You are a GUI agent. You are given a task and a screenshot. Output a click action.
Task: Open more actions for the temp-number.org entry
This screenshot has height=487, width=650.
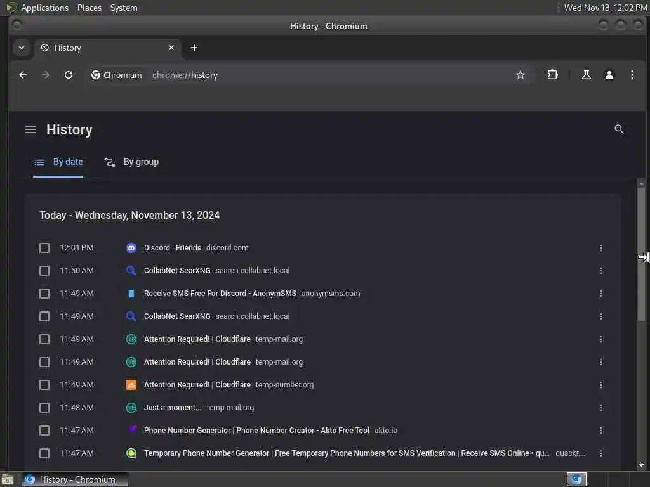600,385
